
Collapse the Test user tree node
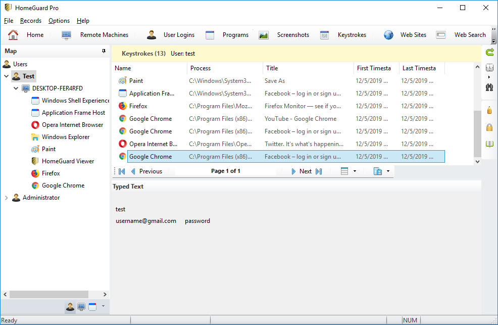pos(7,76)
